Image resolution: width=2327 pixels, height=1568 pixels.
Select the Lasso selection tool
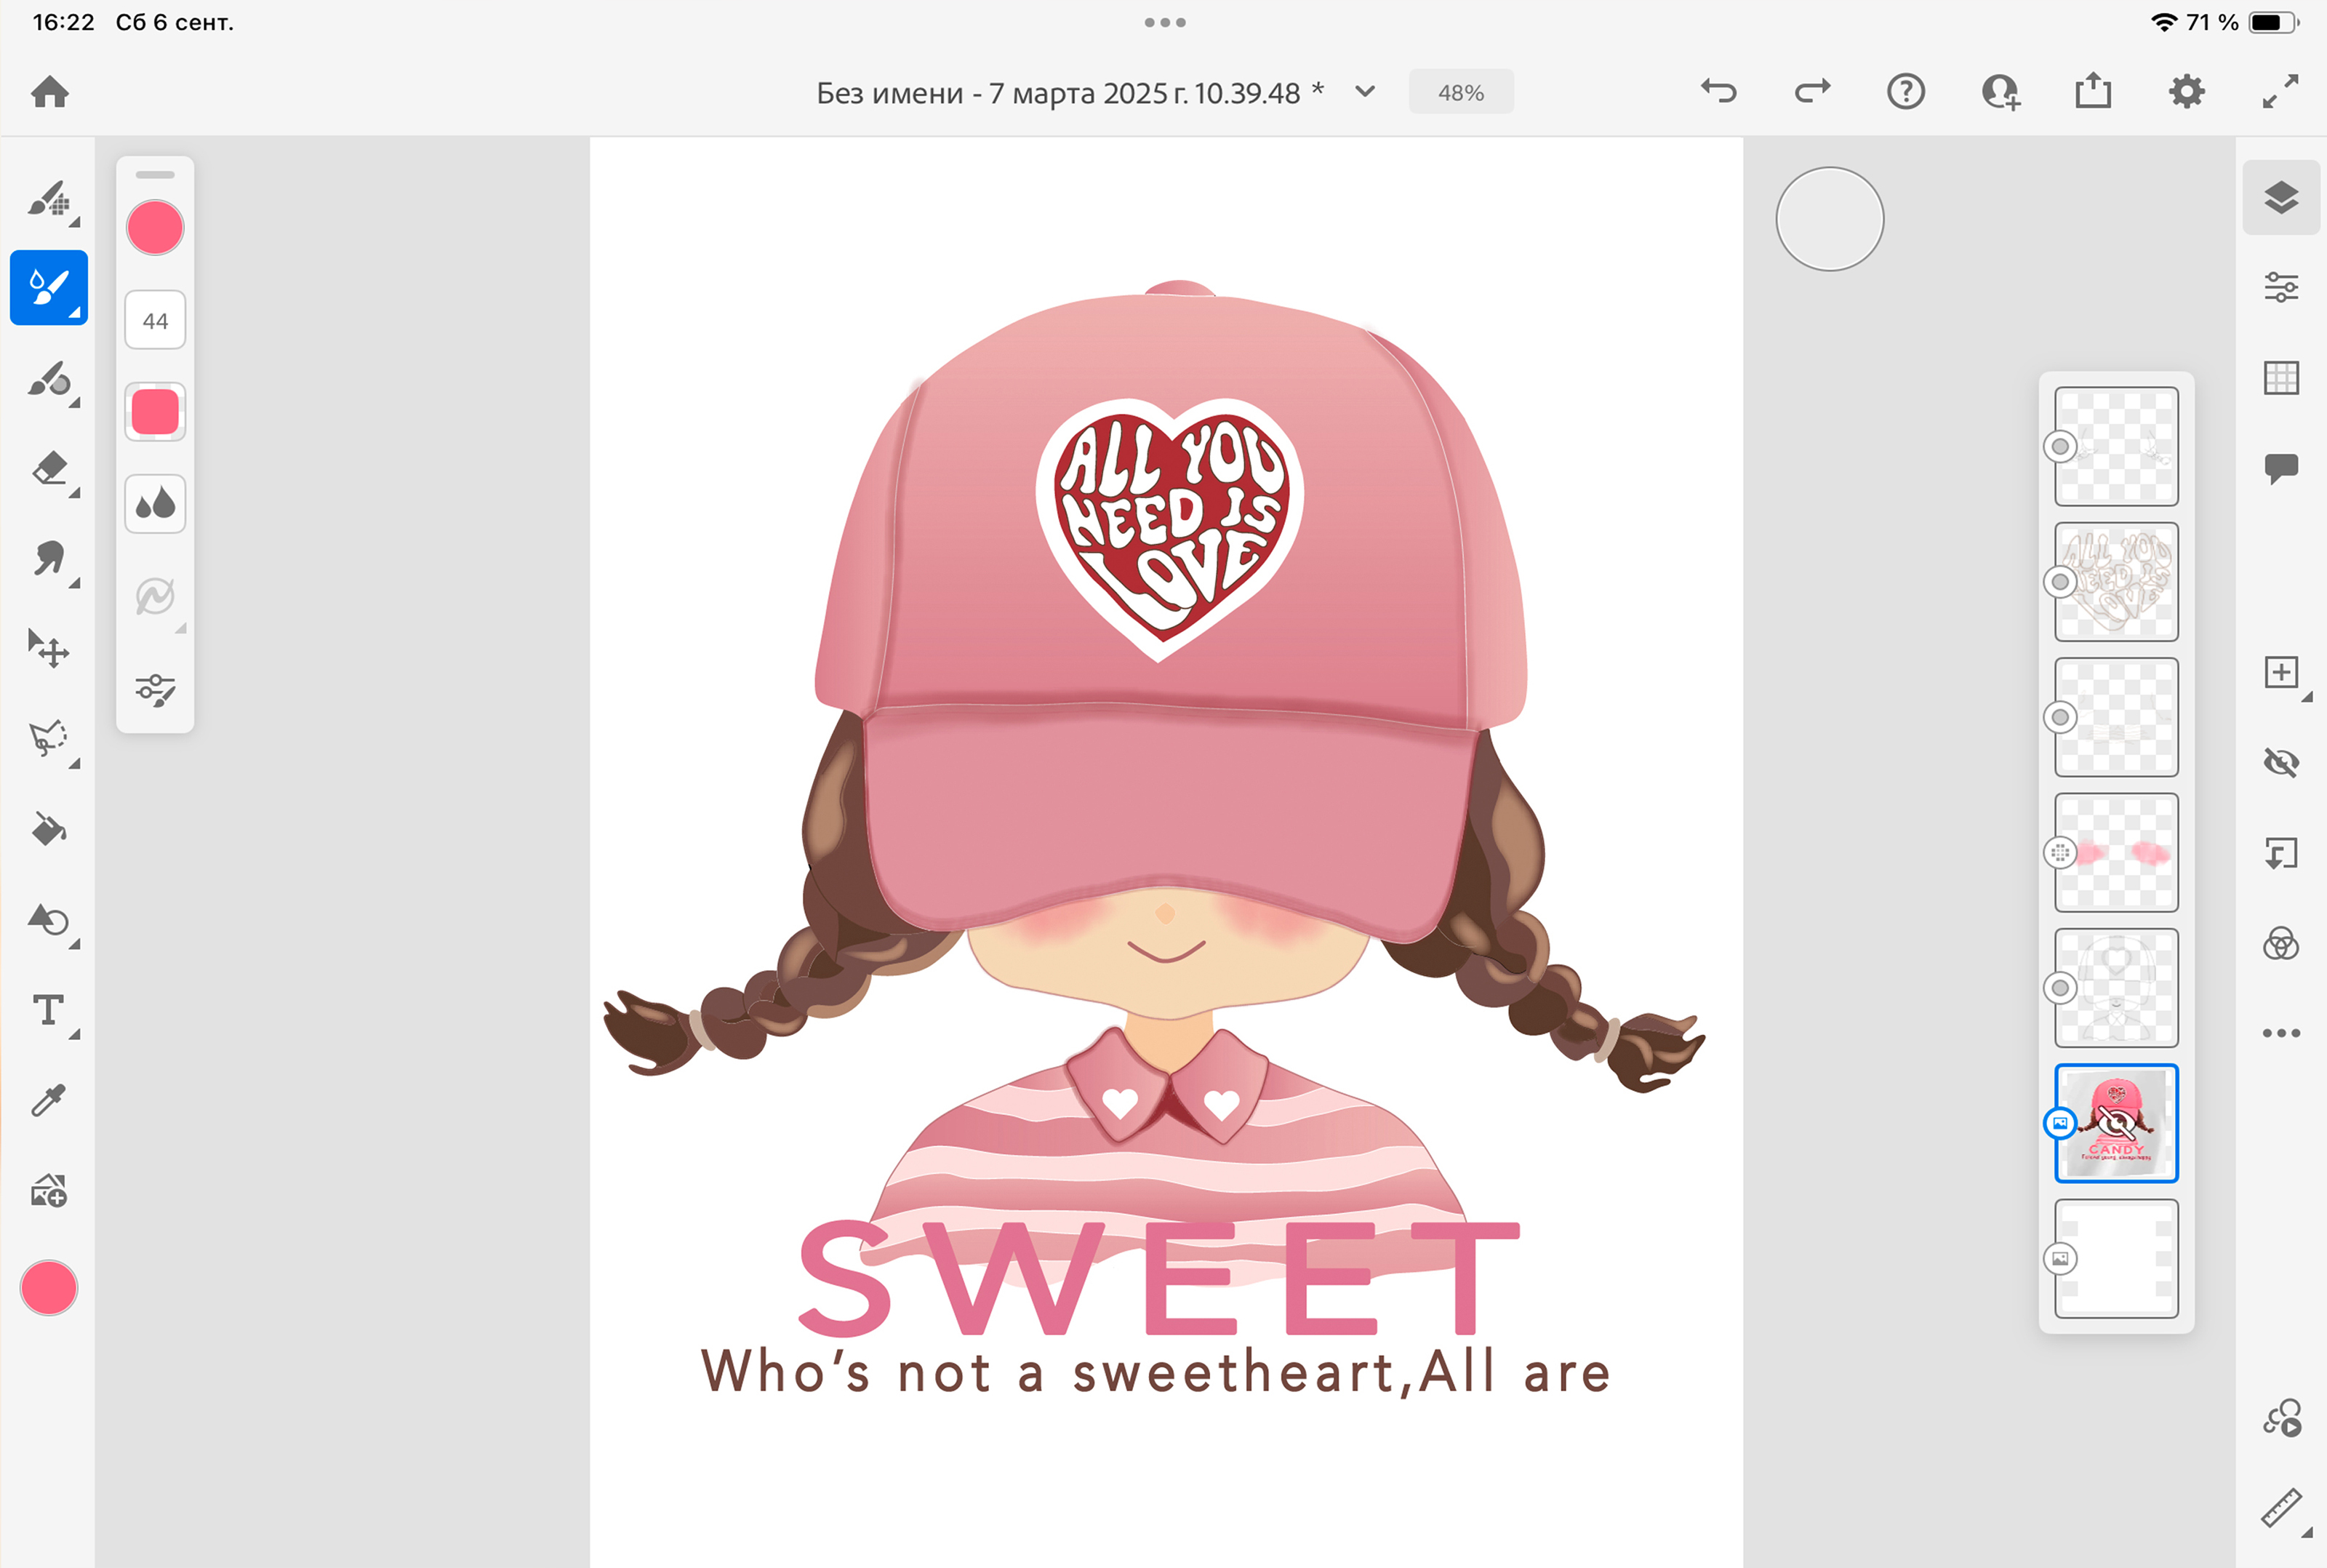pyautogui.click(x=49, y=739)
